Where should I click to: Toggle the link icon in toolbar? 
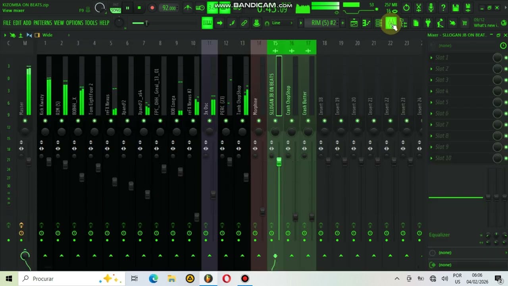point(244,23)
